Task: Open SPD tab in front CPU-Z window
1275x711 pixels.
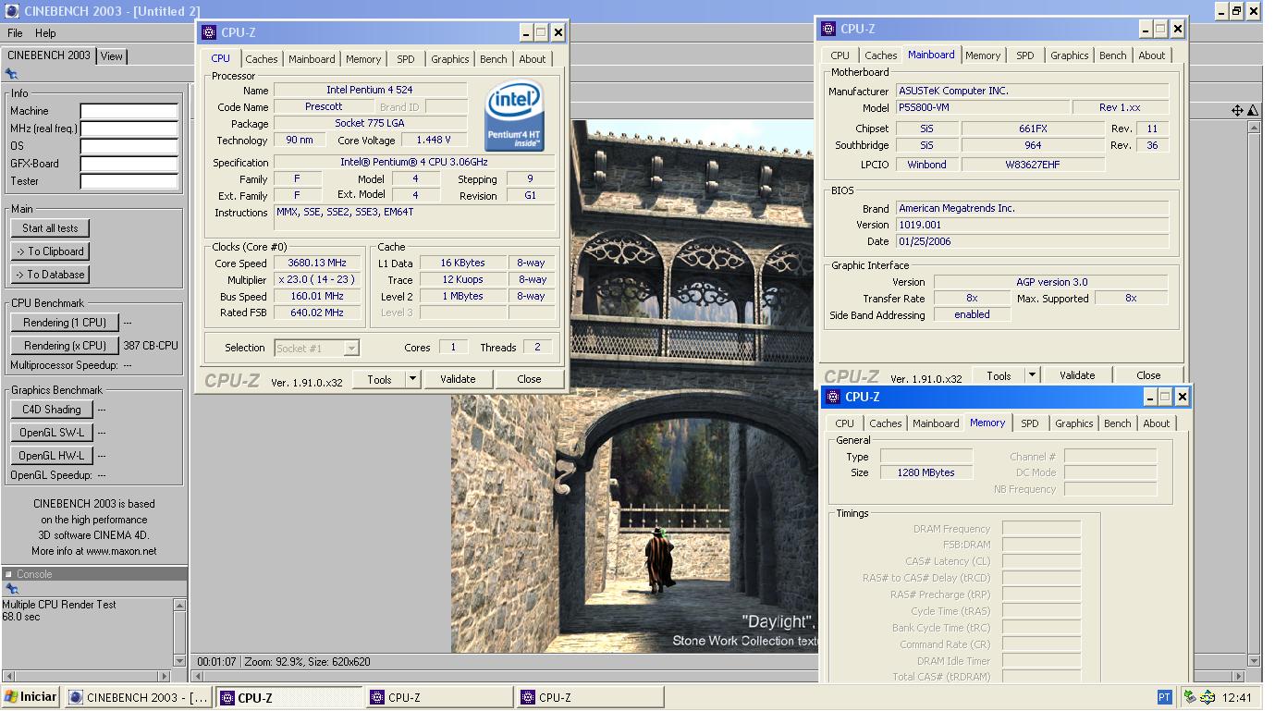Action: tap(406, 59)
